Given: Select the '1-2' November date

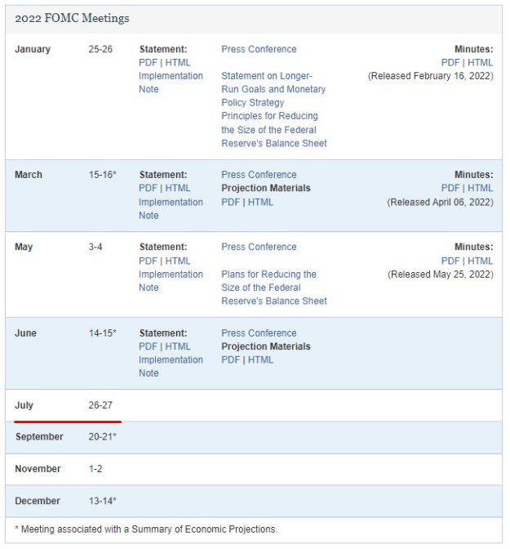Looking at the screenshot, I should [95, 469].
